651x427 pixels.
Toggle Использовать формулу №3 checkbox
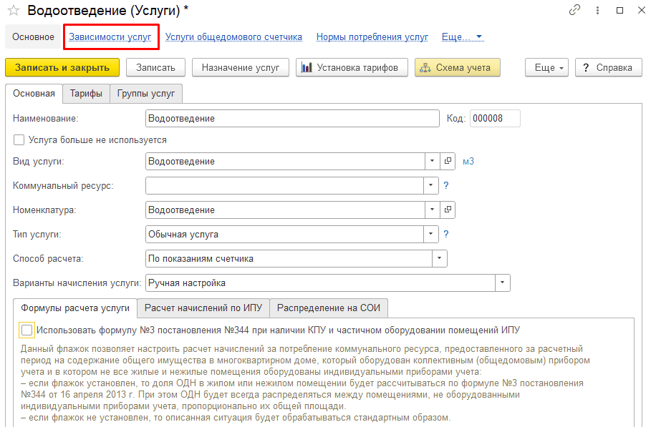[x=27, y=330]
